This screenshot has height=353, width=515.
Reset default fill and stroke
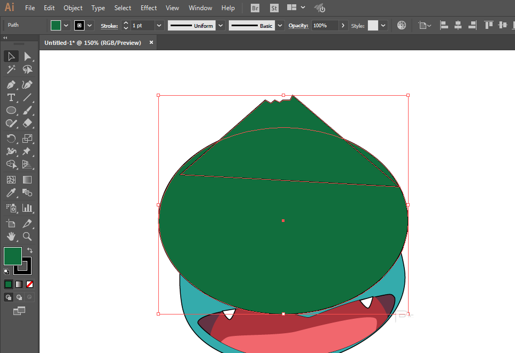6,271
